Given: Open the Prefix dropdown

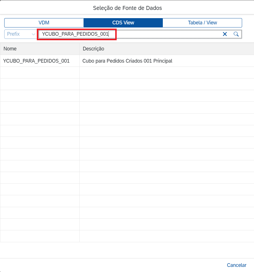Looking at the screenshot, I should (x=21, y=34).
